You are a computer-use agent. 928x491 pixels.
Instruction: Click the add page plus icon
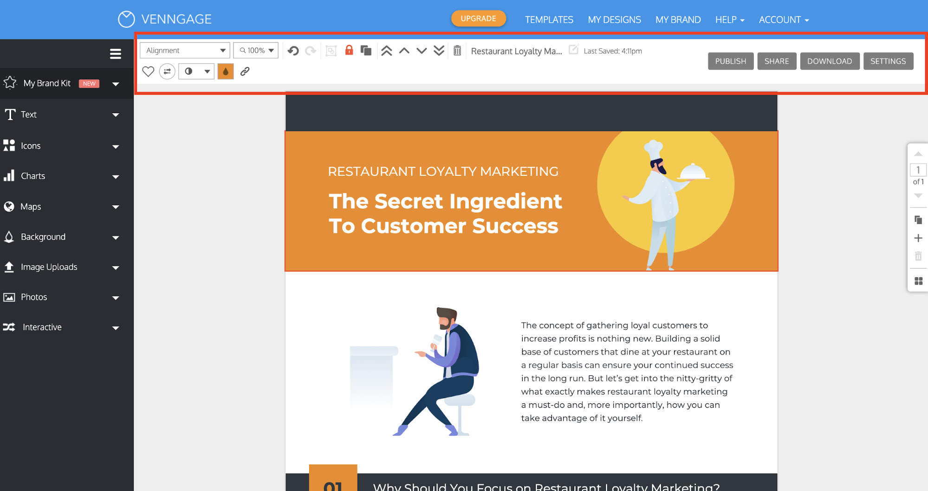(x=918, y=238)
